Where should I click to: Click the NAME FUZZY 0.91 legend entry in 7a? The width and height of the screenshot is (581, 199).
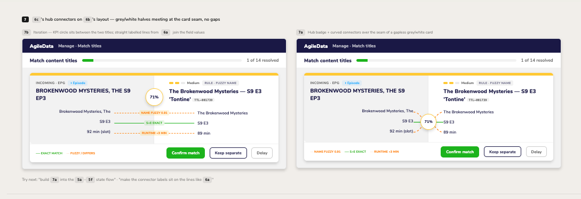pyautogui.click(x=325, y=152)
